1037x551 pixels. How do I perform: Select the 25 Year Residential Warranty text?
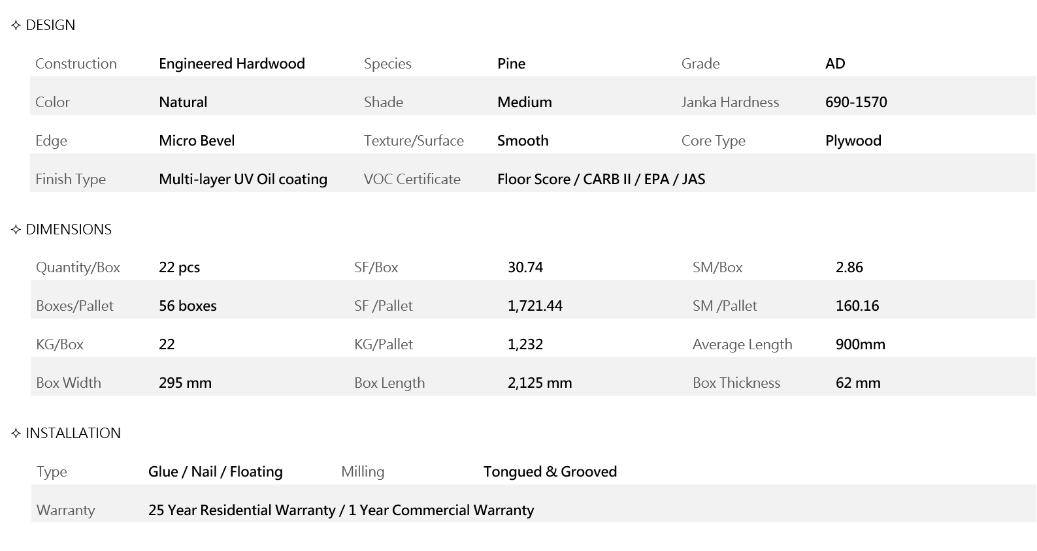coord(242,511)
